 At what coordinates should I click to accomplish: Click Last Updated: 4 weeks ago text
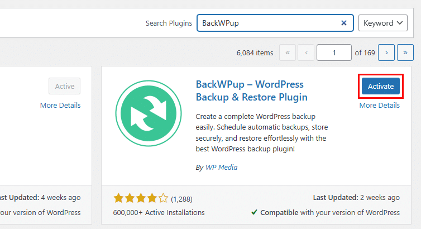point(40,198)
